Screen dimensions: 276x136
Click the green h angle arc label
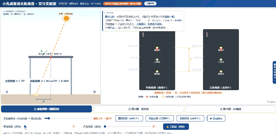[41, 51]
